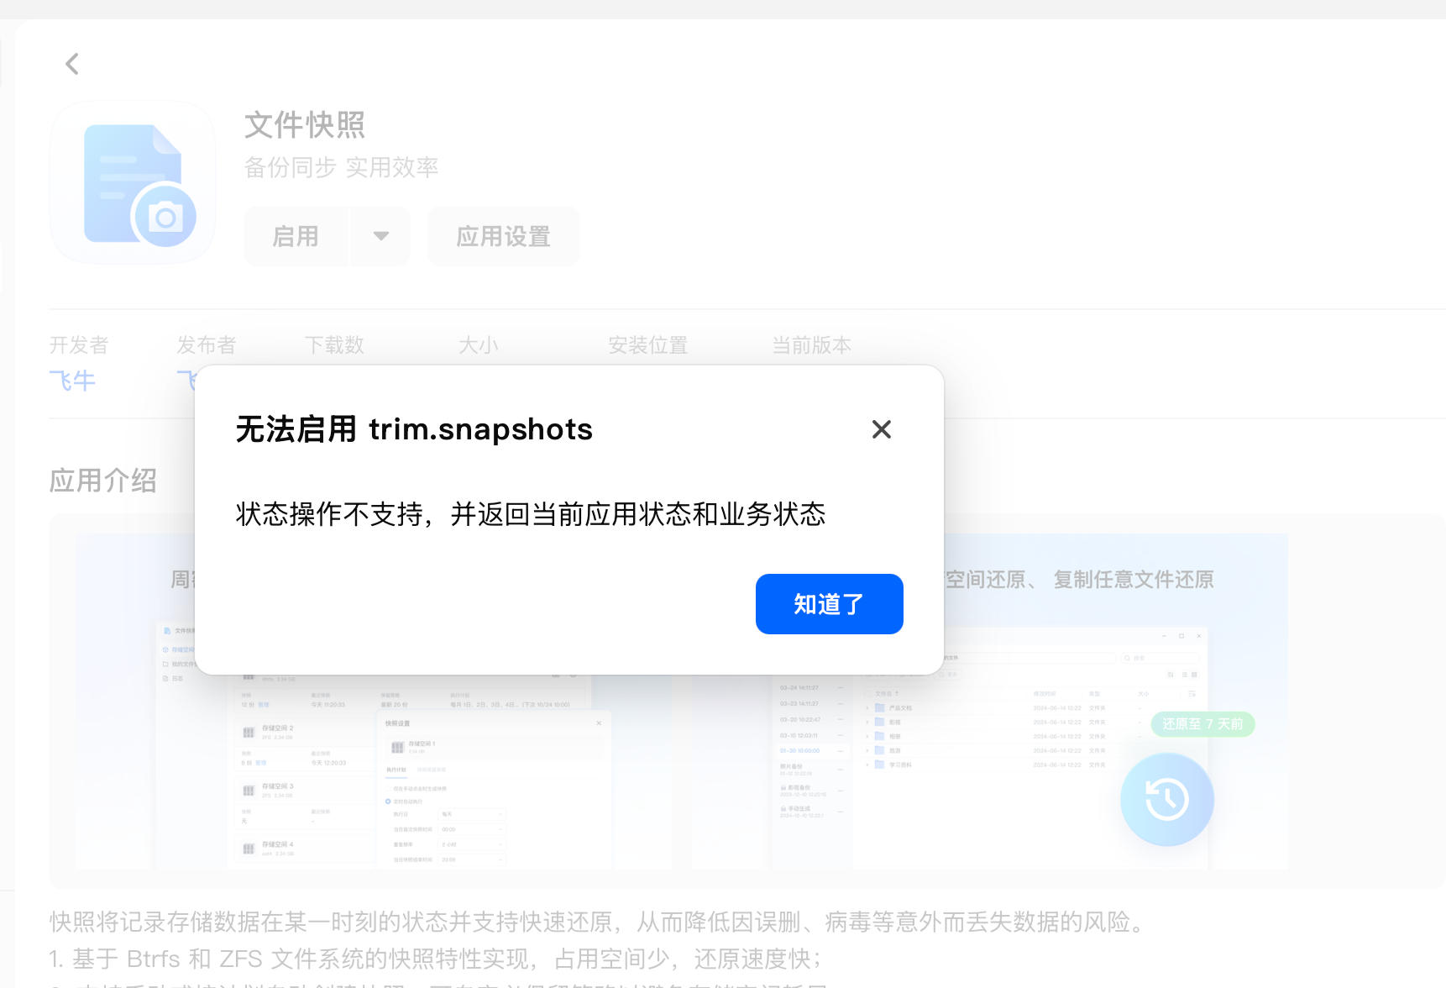Click the restore history clock icon
The width and height of the screenshot is (1446, 988).
[x=1166, y=799]
